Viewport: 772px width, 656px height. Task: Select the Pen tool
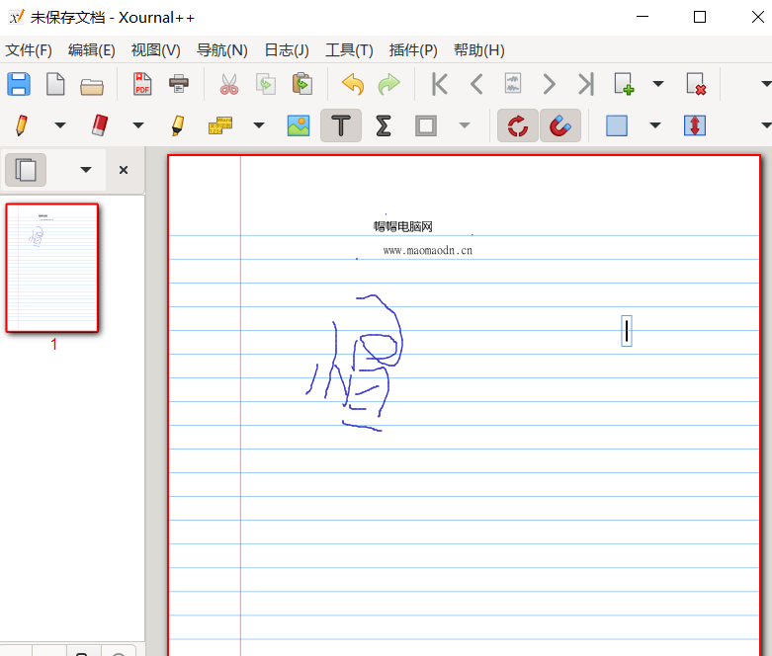[x=20, y=126]
